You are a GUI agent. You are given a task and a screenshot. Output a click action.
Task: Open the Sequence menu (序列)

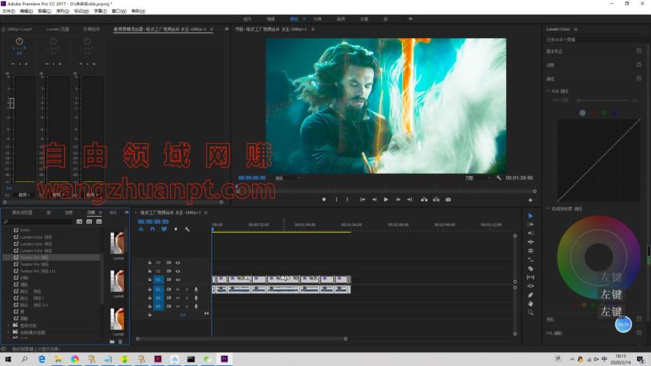tap(63, 11)
